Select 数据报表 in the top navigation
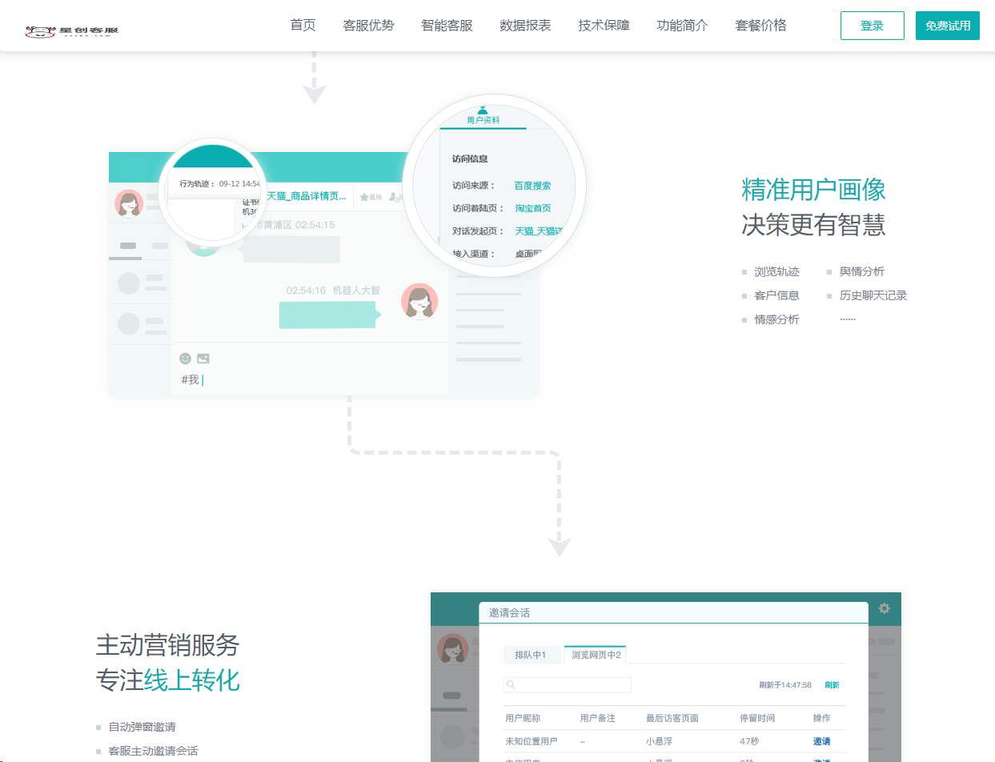 point(525,26)
